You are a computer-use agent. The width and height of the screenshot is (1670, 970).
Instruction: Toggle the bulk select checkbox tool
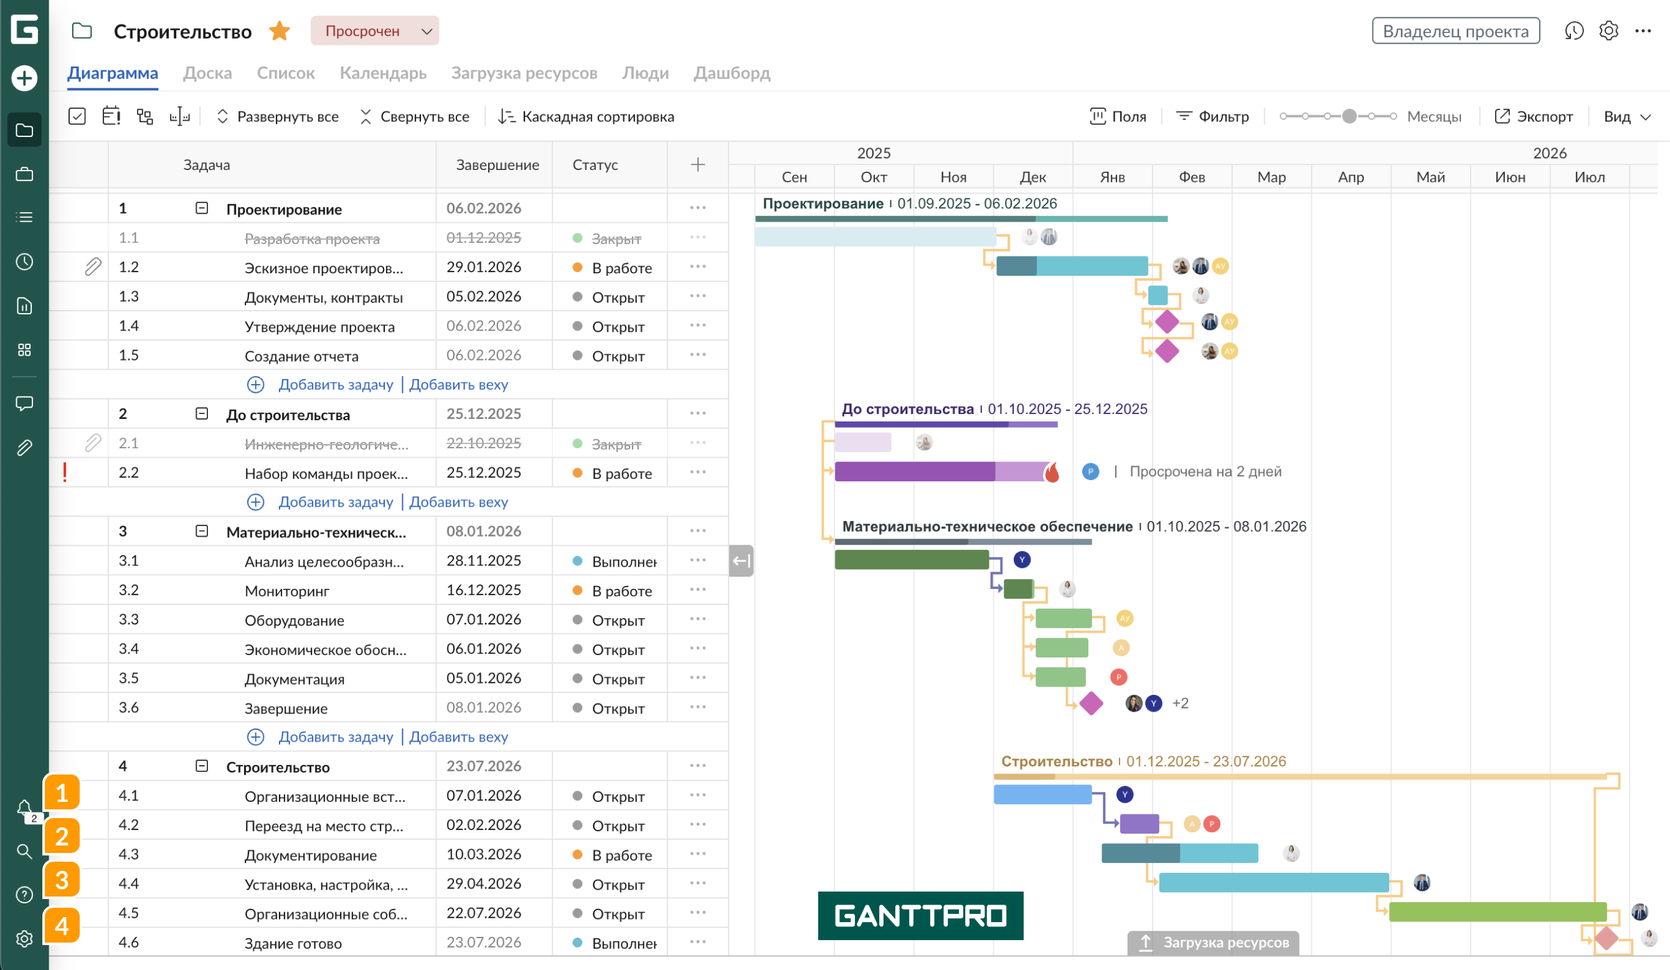(x=77, y=116)
